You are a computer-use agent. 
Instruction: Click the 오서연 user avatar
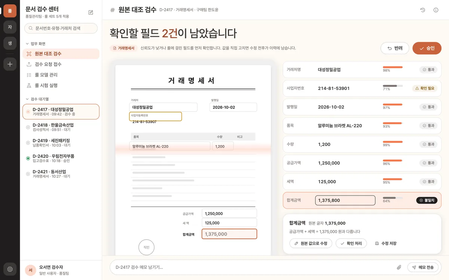[x=30, y=270]
